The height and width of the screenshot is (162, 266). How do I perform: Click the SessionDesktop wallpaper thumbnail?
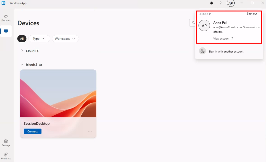[x=58, y=93]
